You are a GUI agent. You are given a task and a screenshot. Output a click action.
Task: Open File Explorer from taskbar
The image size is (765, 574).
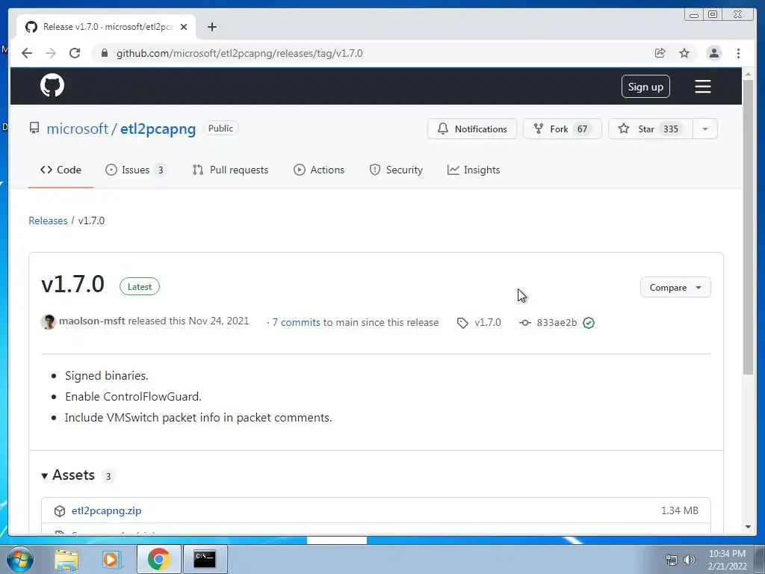(x=66, y=559)
